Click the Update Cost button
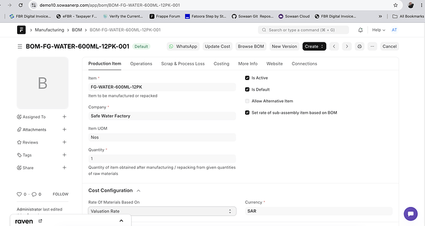The height and width of the screenshot is (226, 425). pos(217,46)
